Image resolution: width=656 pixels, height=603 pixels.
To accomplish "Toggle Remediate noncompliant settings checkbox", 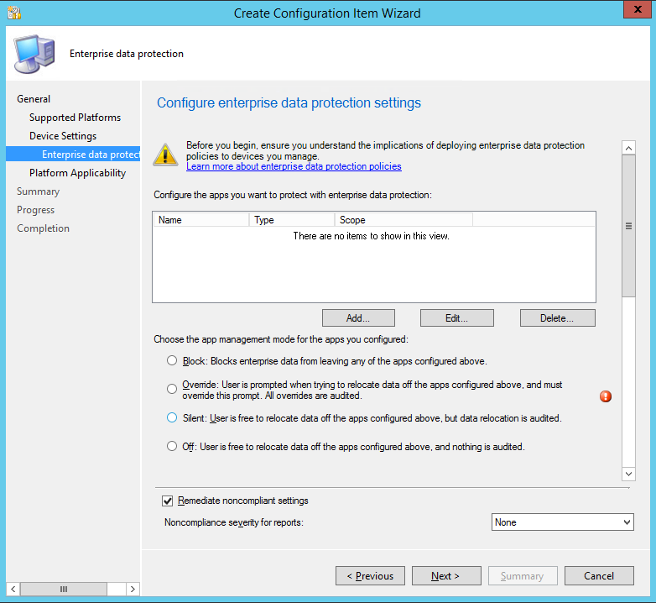I will 168,501.
